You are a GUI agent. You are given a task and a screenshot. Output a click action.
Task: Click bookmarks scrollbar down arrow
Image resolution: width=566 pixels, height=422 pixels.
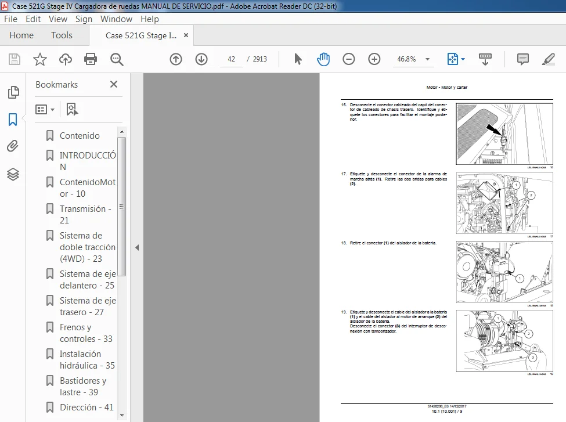pyautogui.click(x=122, y=415)
